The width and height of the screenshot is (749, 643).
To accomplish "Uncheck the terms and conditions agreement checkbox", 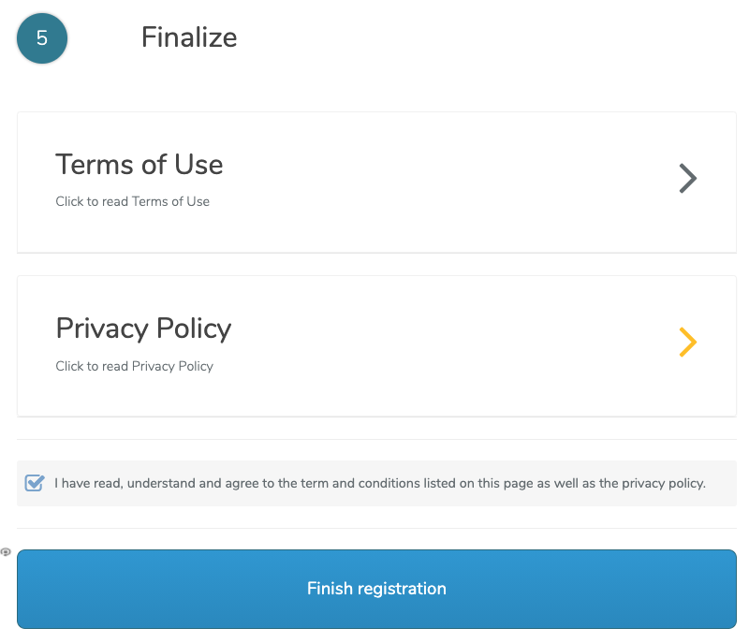I will click(35, 483).
